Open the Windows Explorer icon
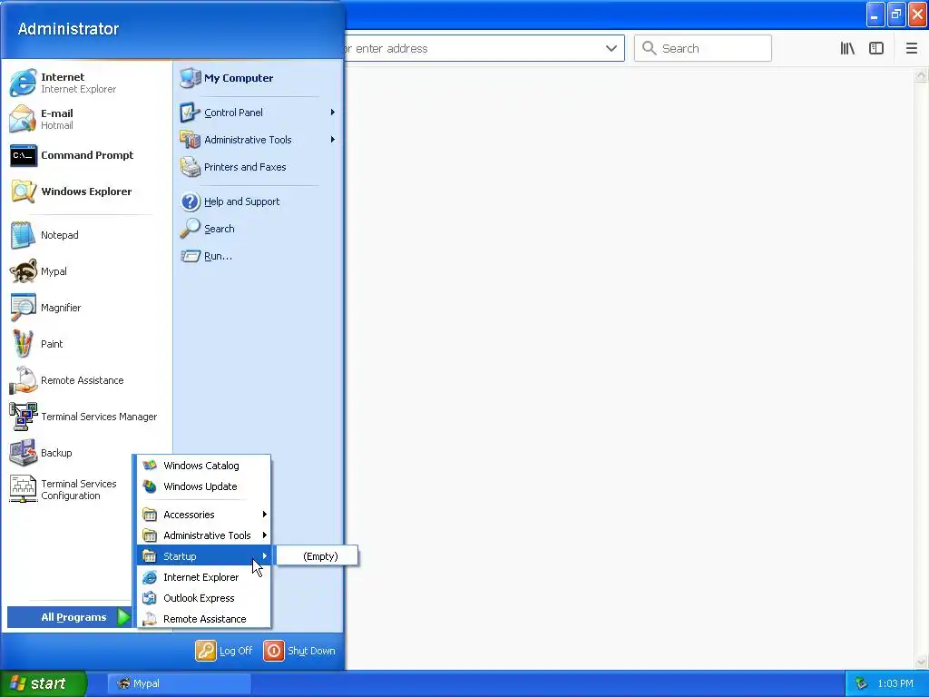The width and height of the screenshot is (929, 697). point(23,191)
